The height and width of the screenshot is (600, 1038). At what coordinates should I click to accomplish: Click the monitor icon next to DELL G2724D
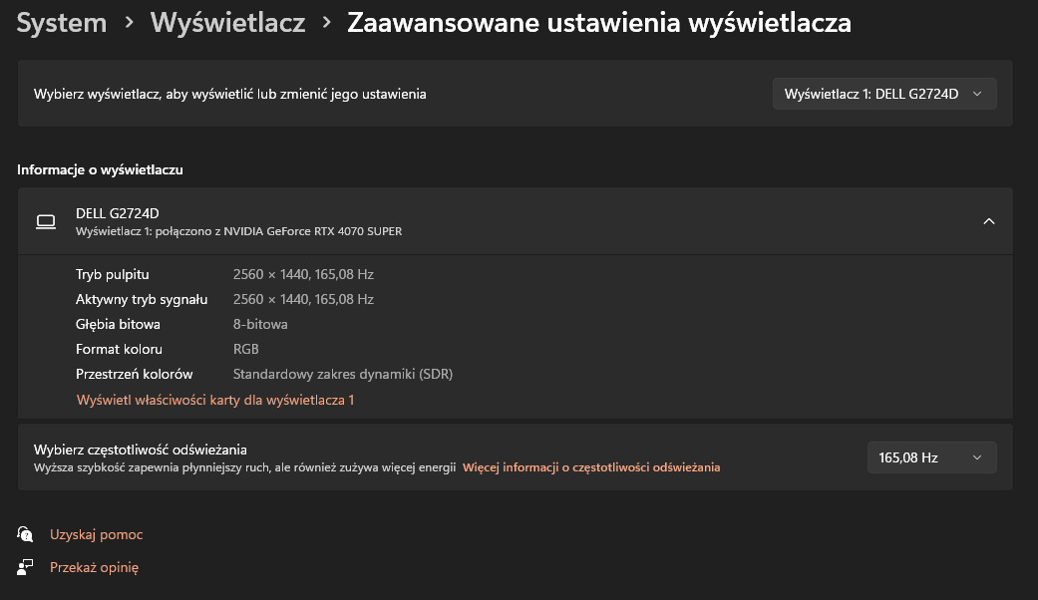click(x=46, y=220)
